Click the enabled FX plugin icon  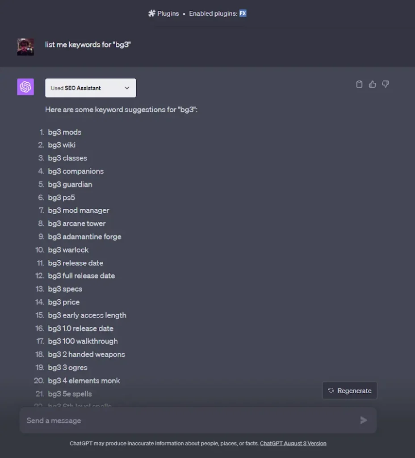(x=243, y=13)
